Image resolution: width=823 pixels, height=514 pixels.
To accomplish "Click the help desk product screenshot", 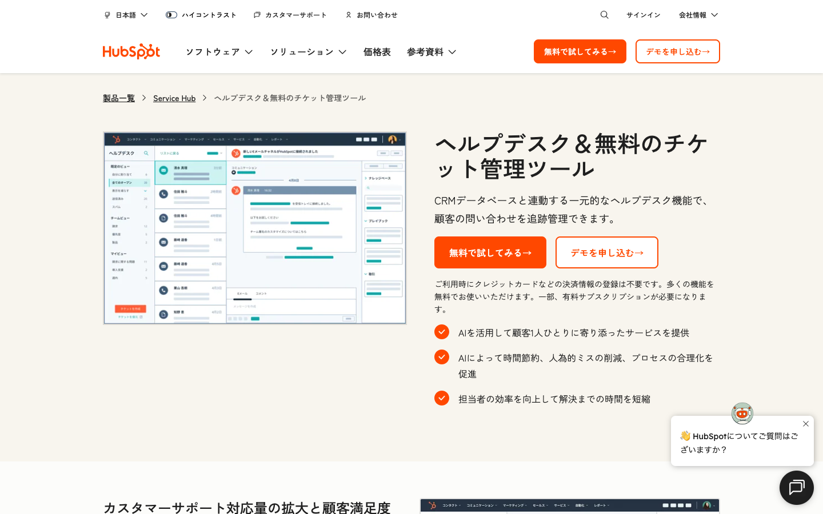I will coord(254,227).
